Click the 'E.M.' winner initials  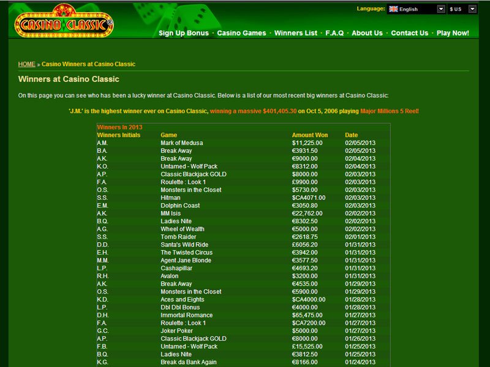(x=102, y=206)
